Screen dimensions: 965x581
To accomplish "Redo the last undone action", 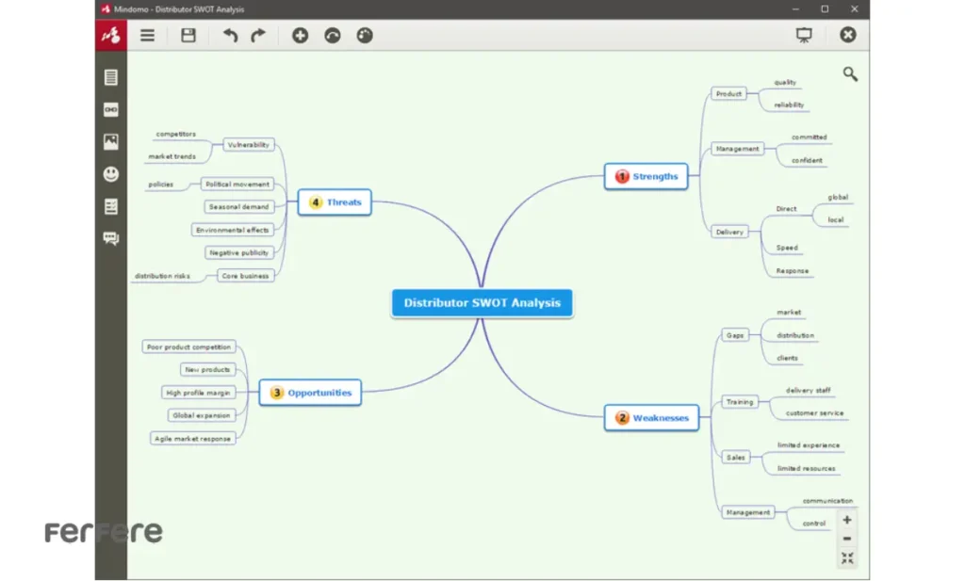I will (258, 36).
